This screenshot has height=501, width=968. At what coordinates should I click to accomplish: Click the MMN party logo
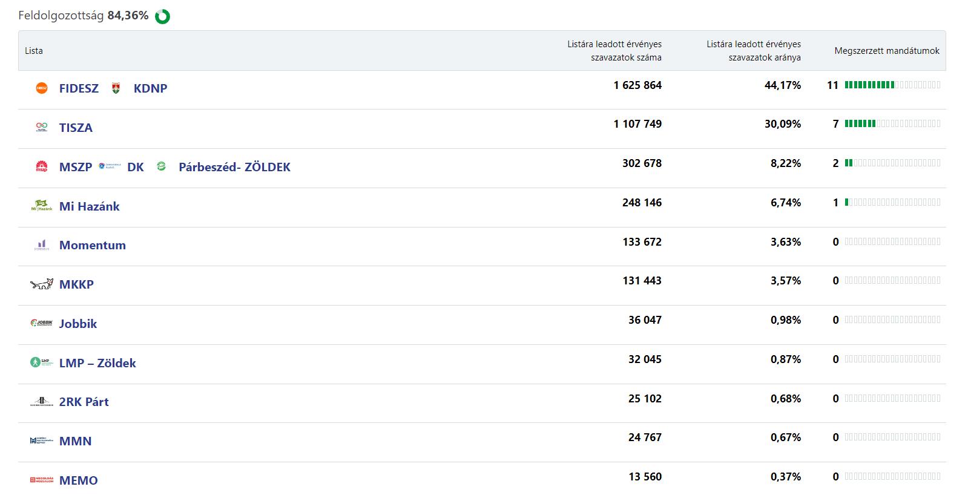click(x=42, y=440)
